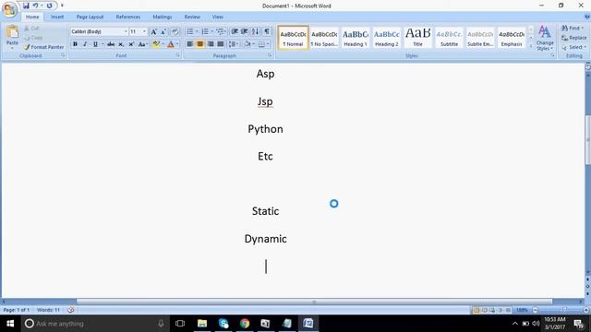Expand the Numbering list dropdown
Viewport: 591px width, 332px height.
(x=211, y=31)
